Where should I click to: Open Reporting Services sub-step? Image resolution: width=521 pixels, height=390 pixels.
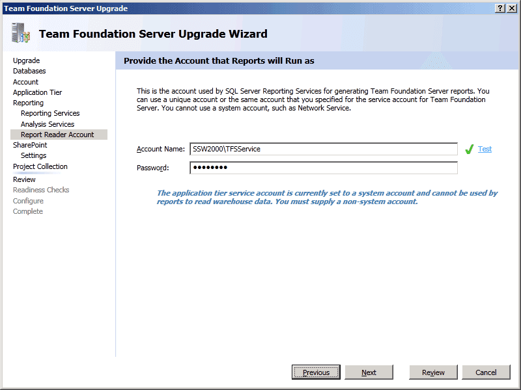coord(50,113)
